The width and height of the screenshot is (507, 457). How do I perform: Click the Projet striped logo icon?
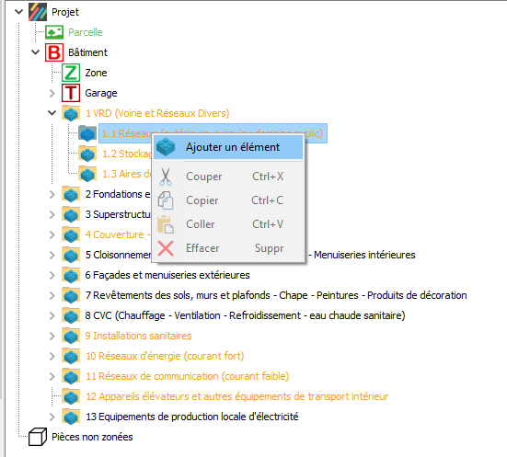pos(38,12)
